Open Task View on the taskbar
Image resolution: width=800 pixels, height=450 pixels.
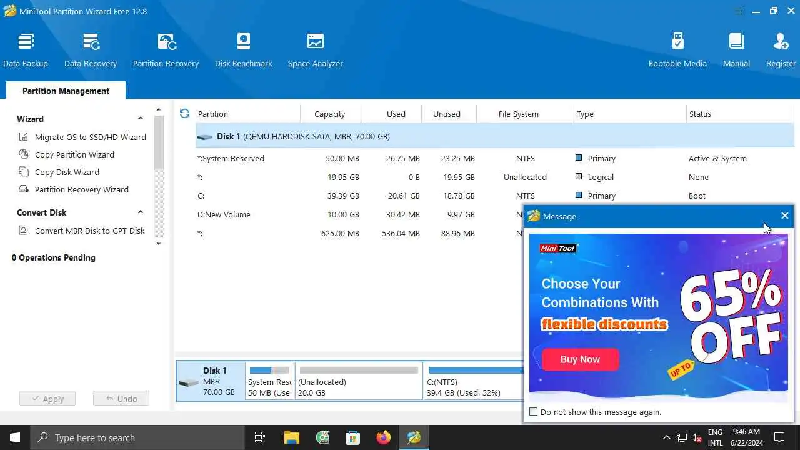260,437
